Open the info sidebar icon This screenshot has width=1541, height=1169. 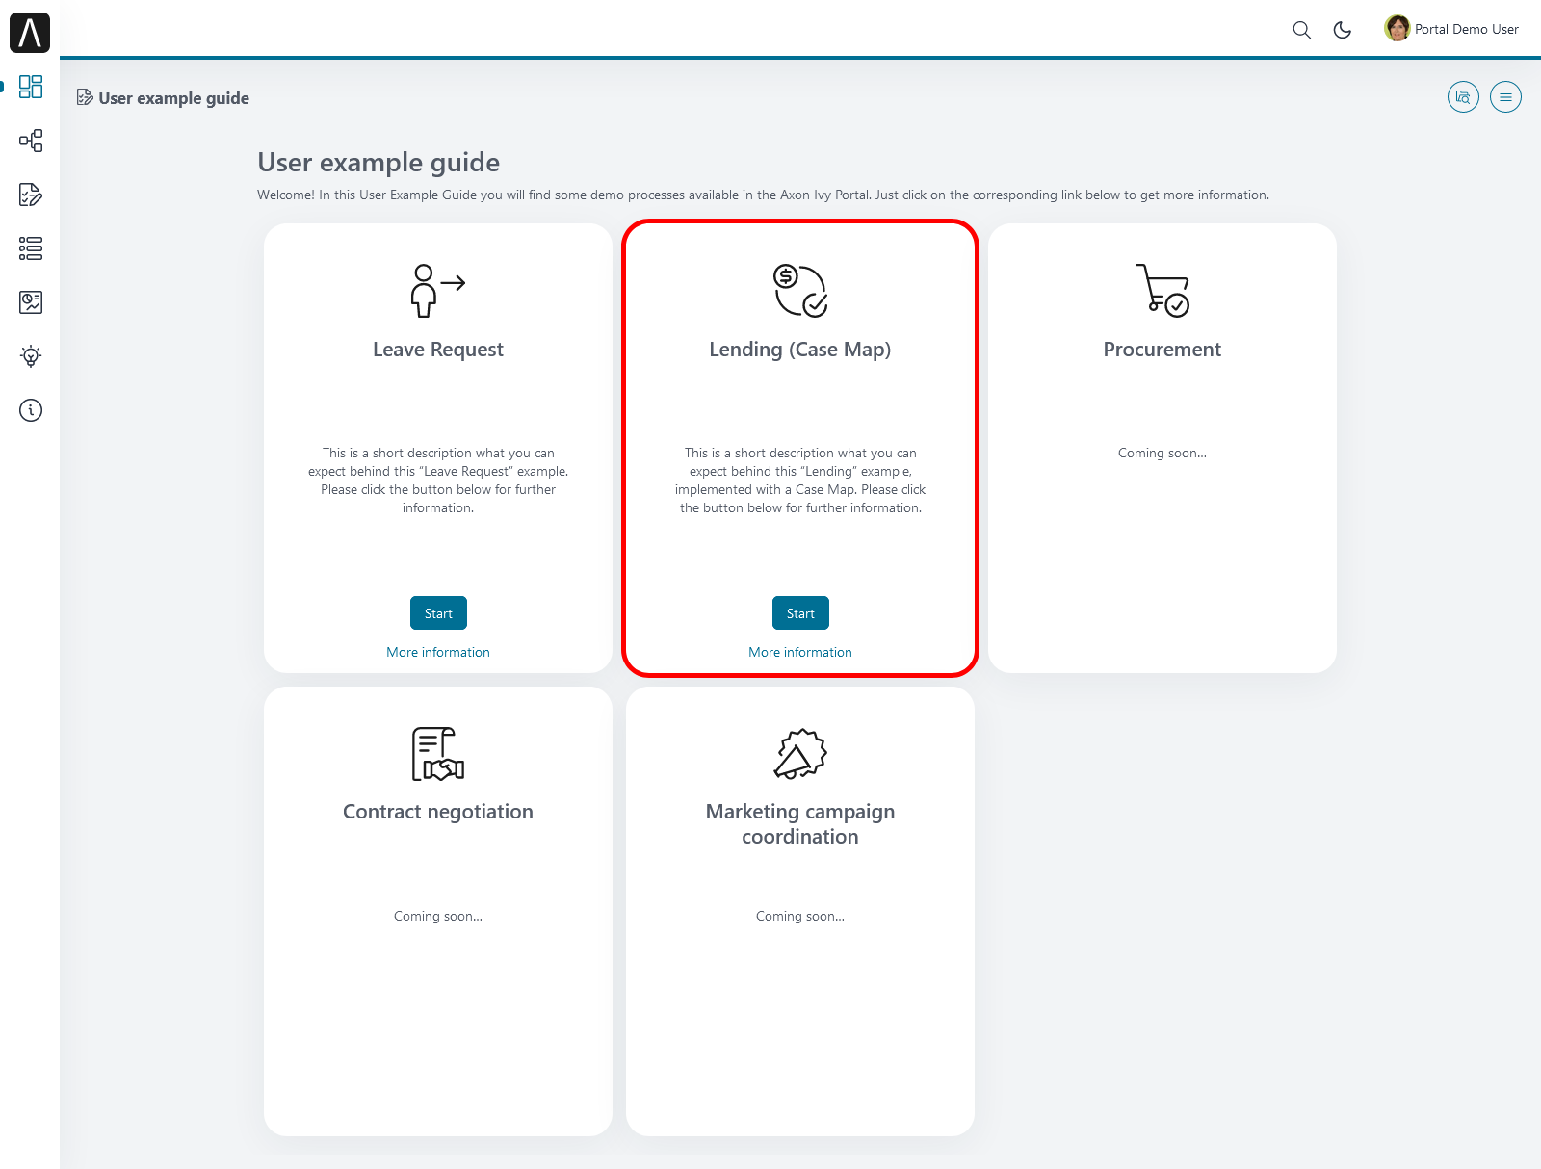[31, 410]
